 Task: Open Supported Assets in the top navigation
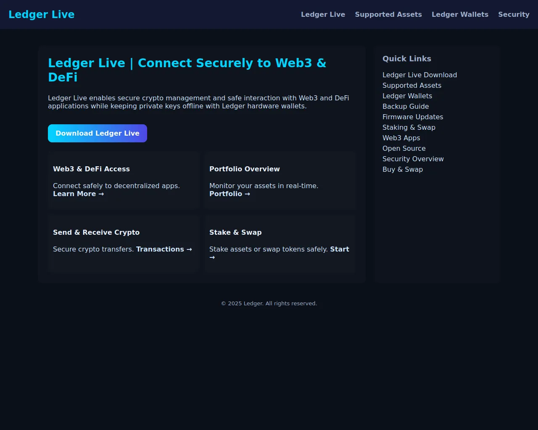pyautogui.click(x=388, y=14)
